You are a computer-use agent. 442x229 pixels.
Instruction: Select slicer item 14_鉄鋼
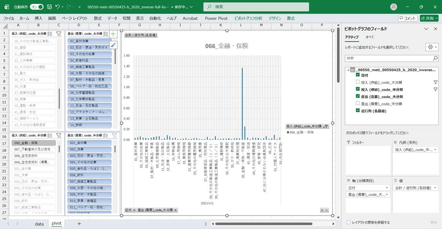[89, 125]
